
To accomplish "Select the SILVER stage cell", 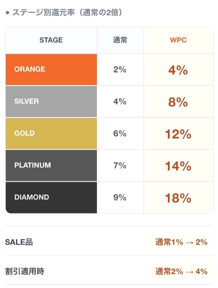I will (51, 101).
